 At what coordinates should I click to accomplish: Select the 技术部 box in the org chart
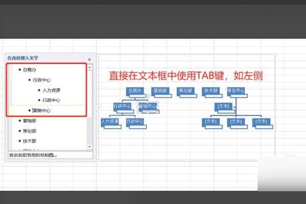pyautogui.click(x=211, y=91)
